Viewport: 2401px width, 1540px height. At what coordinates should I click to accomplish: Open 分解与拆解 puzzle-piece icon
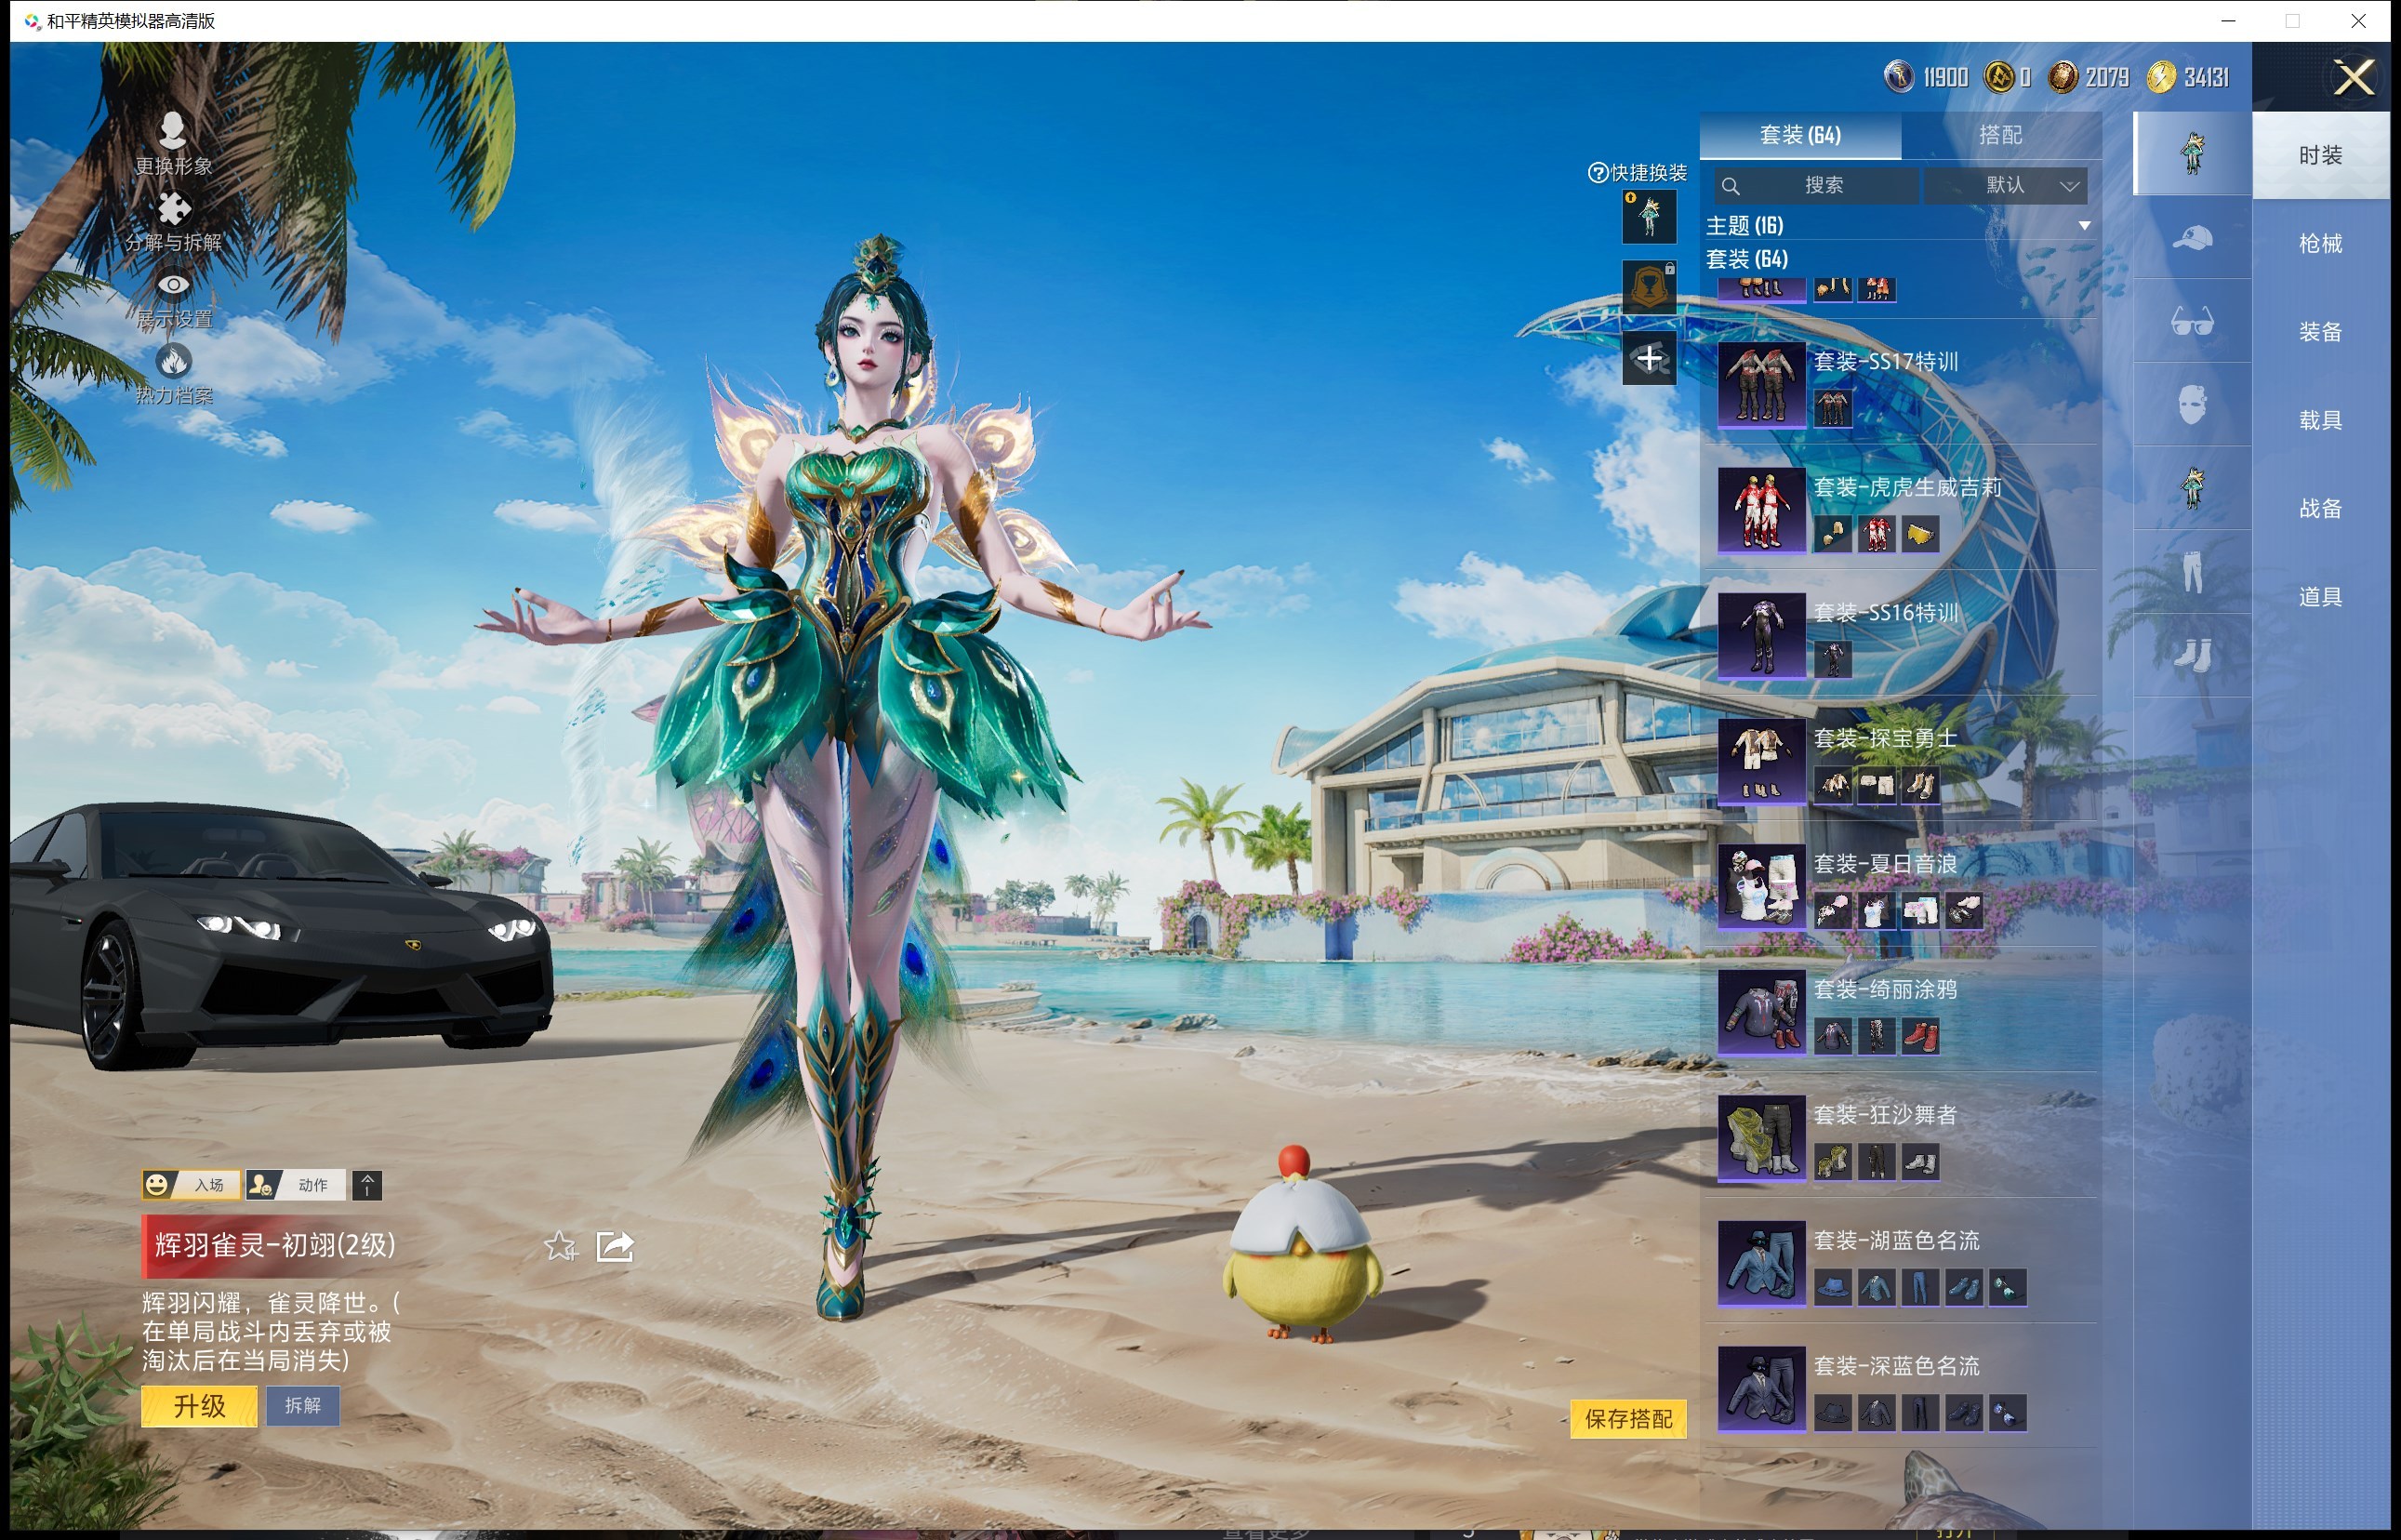(173, 208)
